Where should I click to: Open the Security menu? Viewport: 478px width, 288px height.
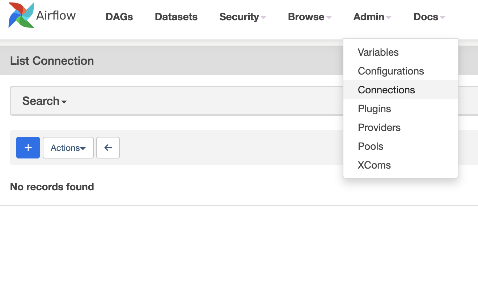242,17
